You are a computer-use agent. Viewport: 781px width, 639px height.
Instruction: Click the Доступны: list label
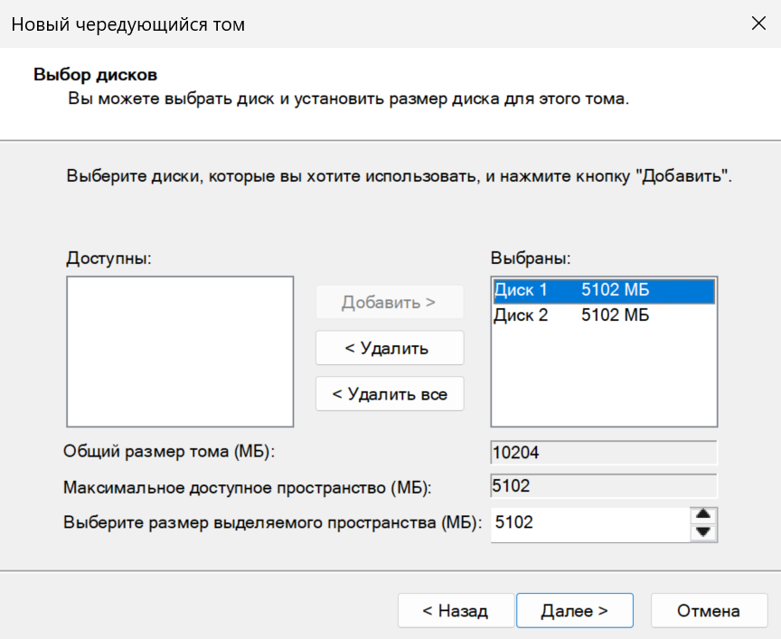tap(108, 258)
